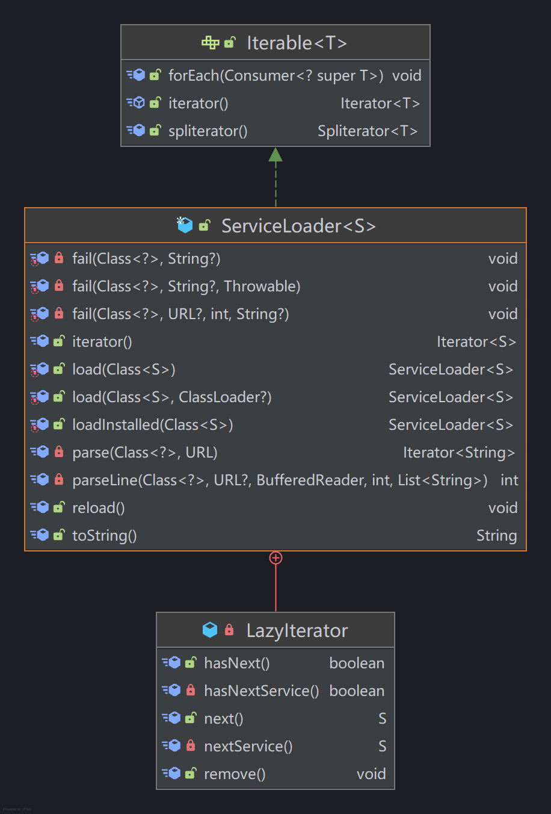The width and height of the screenshot is (551, 814).
Task: Click the red private lock on LazyIterator header
Action: [x=229, y=630]
